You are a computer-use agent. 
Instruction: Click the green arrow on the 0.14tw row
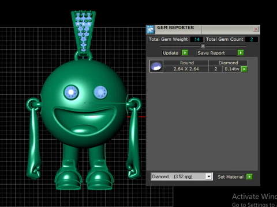pyautogui.click(x=244, y=69)
